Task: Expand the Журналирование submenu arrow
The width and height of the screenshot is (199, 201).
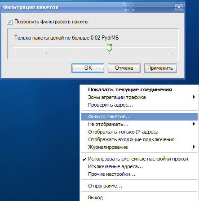Action: pos(194,147)
